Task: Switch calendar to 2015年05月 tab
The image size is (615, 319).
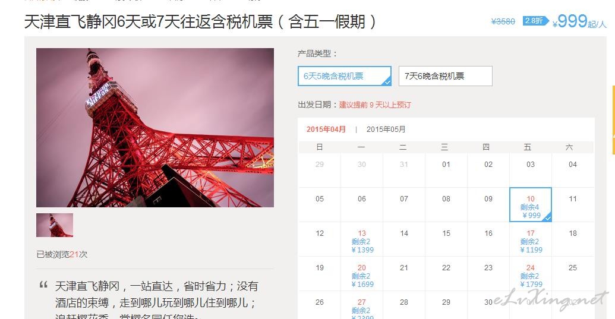Action: (x=386, y=130)
